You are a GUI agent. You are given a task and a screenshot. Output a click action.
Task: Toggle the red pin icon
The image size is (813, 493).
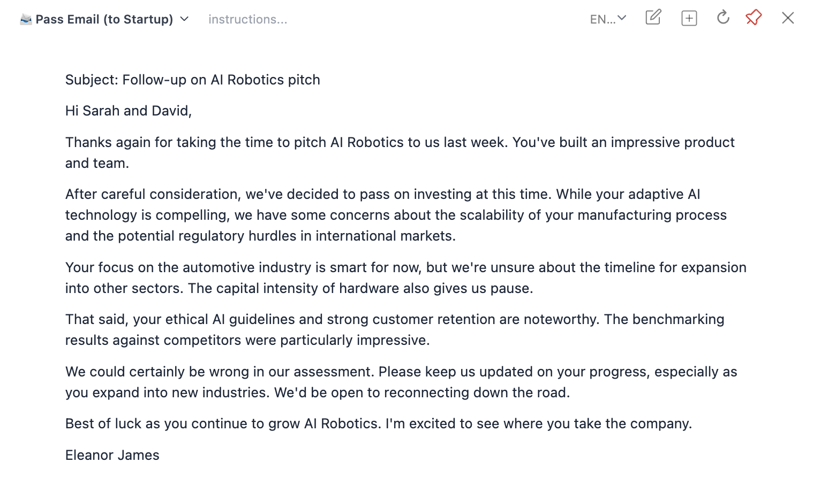[x=754, y=18]
